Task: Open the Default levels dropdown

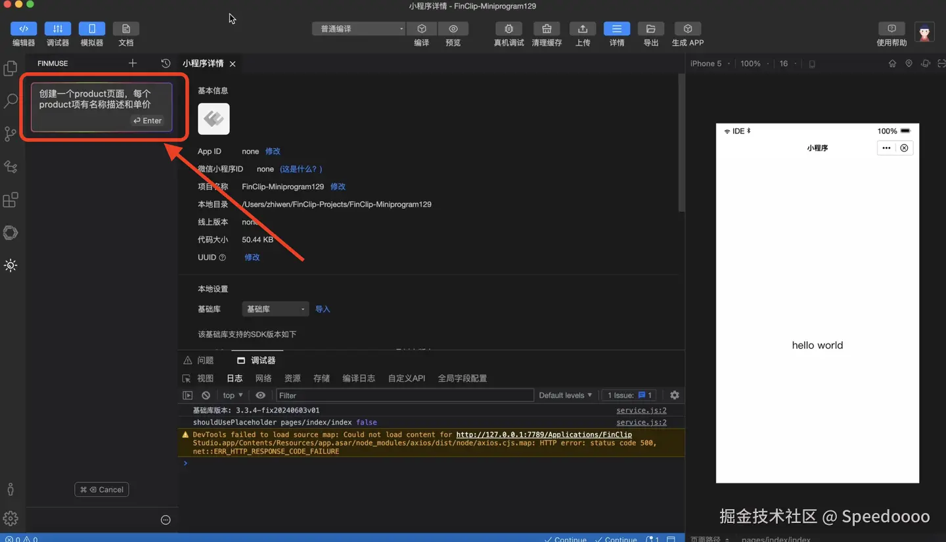Action: (566, 395)
